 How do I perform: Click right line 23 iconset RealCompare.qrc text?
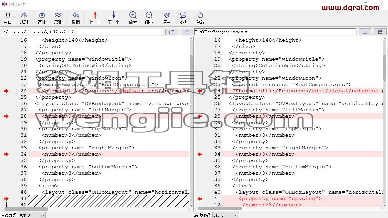click(291, 85)
